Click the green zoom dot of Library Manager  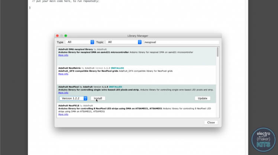pyautogui.click(x=66, y=36)
